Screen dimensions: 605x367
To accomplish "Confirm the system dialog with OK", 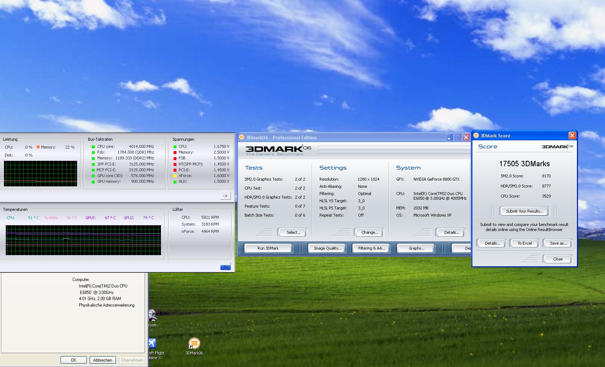I will (x=73, y=360).
